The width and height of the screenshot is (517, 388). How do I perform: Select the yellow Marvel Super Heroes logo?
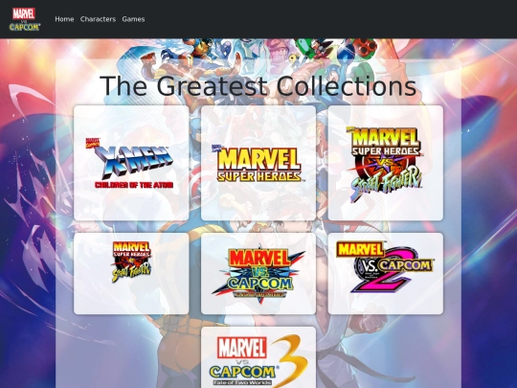coord(259,165)
